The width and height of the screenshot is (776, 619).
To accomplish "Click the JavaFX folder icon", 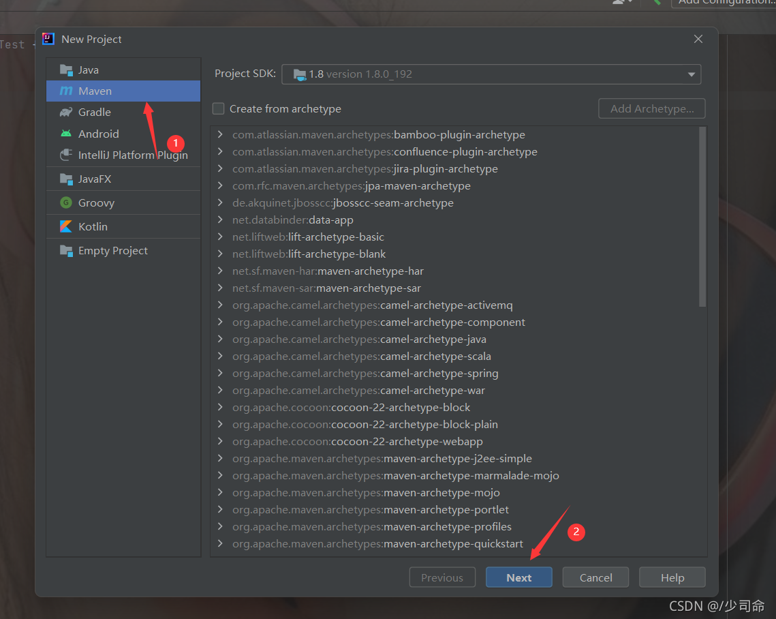I will tap(66, 179).
